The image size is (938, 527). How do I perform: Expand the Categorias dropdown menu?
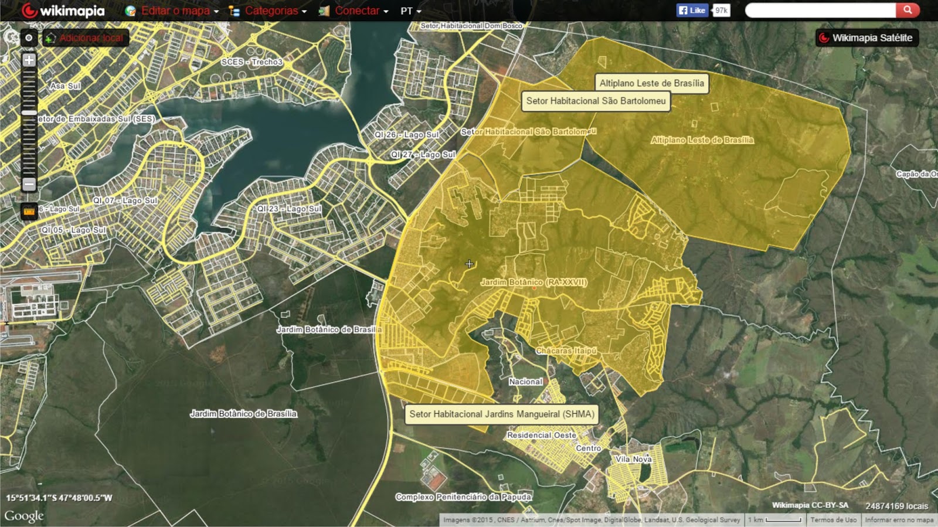[276, 11]
